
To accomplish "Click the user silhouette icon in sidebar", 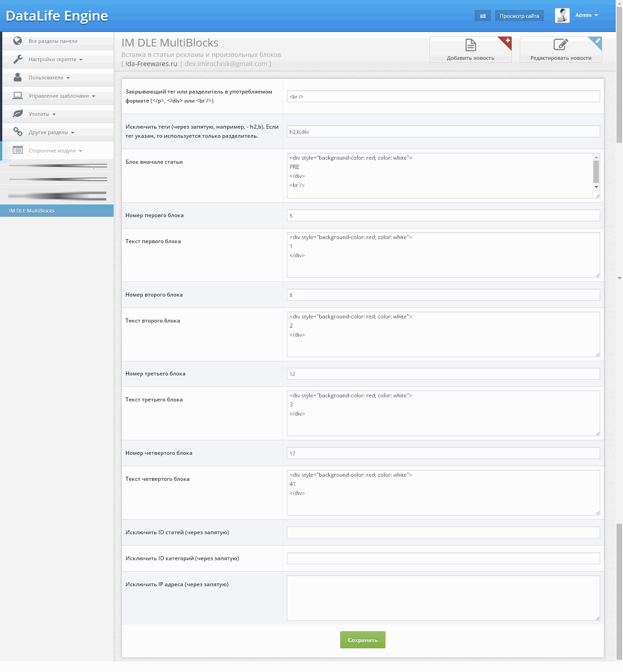I will point(18,77).
